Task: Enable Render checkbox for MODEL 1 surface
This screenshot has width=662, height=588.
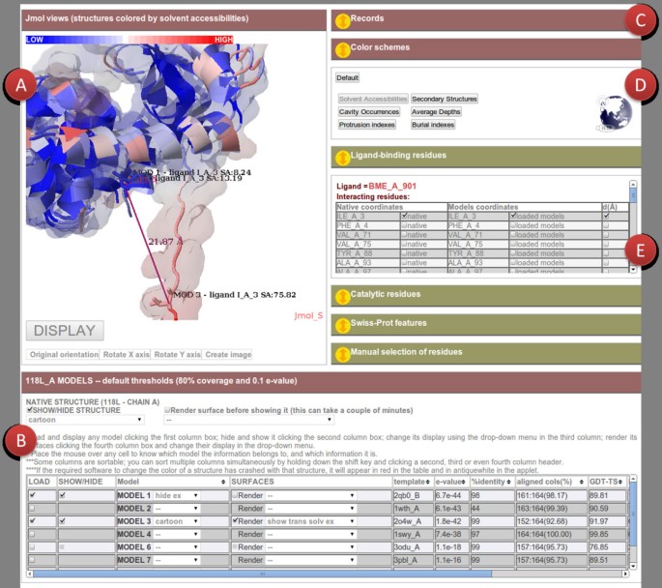Action: (235, 495)
